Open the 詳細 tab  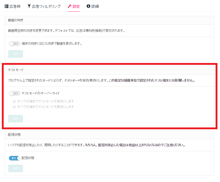click(93, 6)
